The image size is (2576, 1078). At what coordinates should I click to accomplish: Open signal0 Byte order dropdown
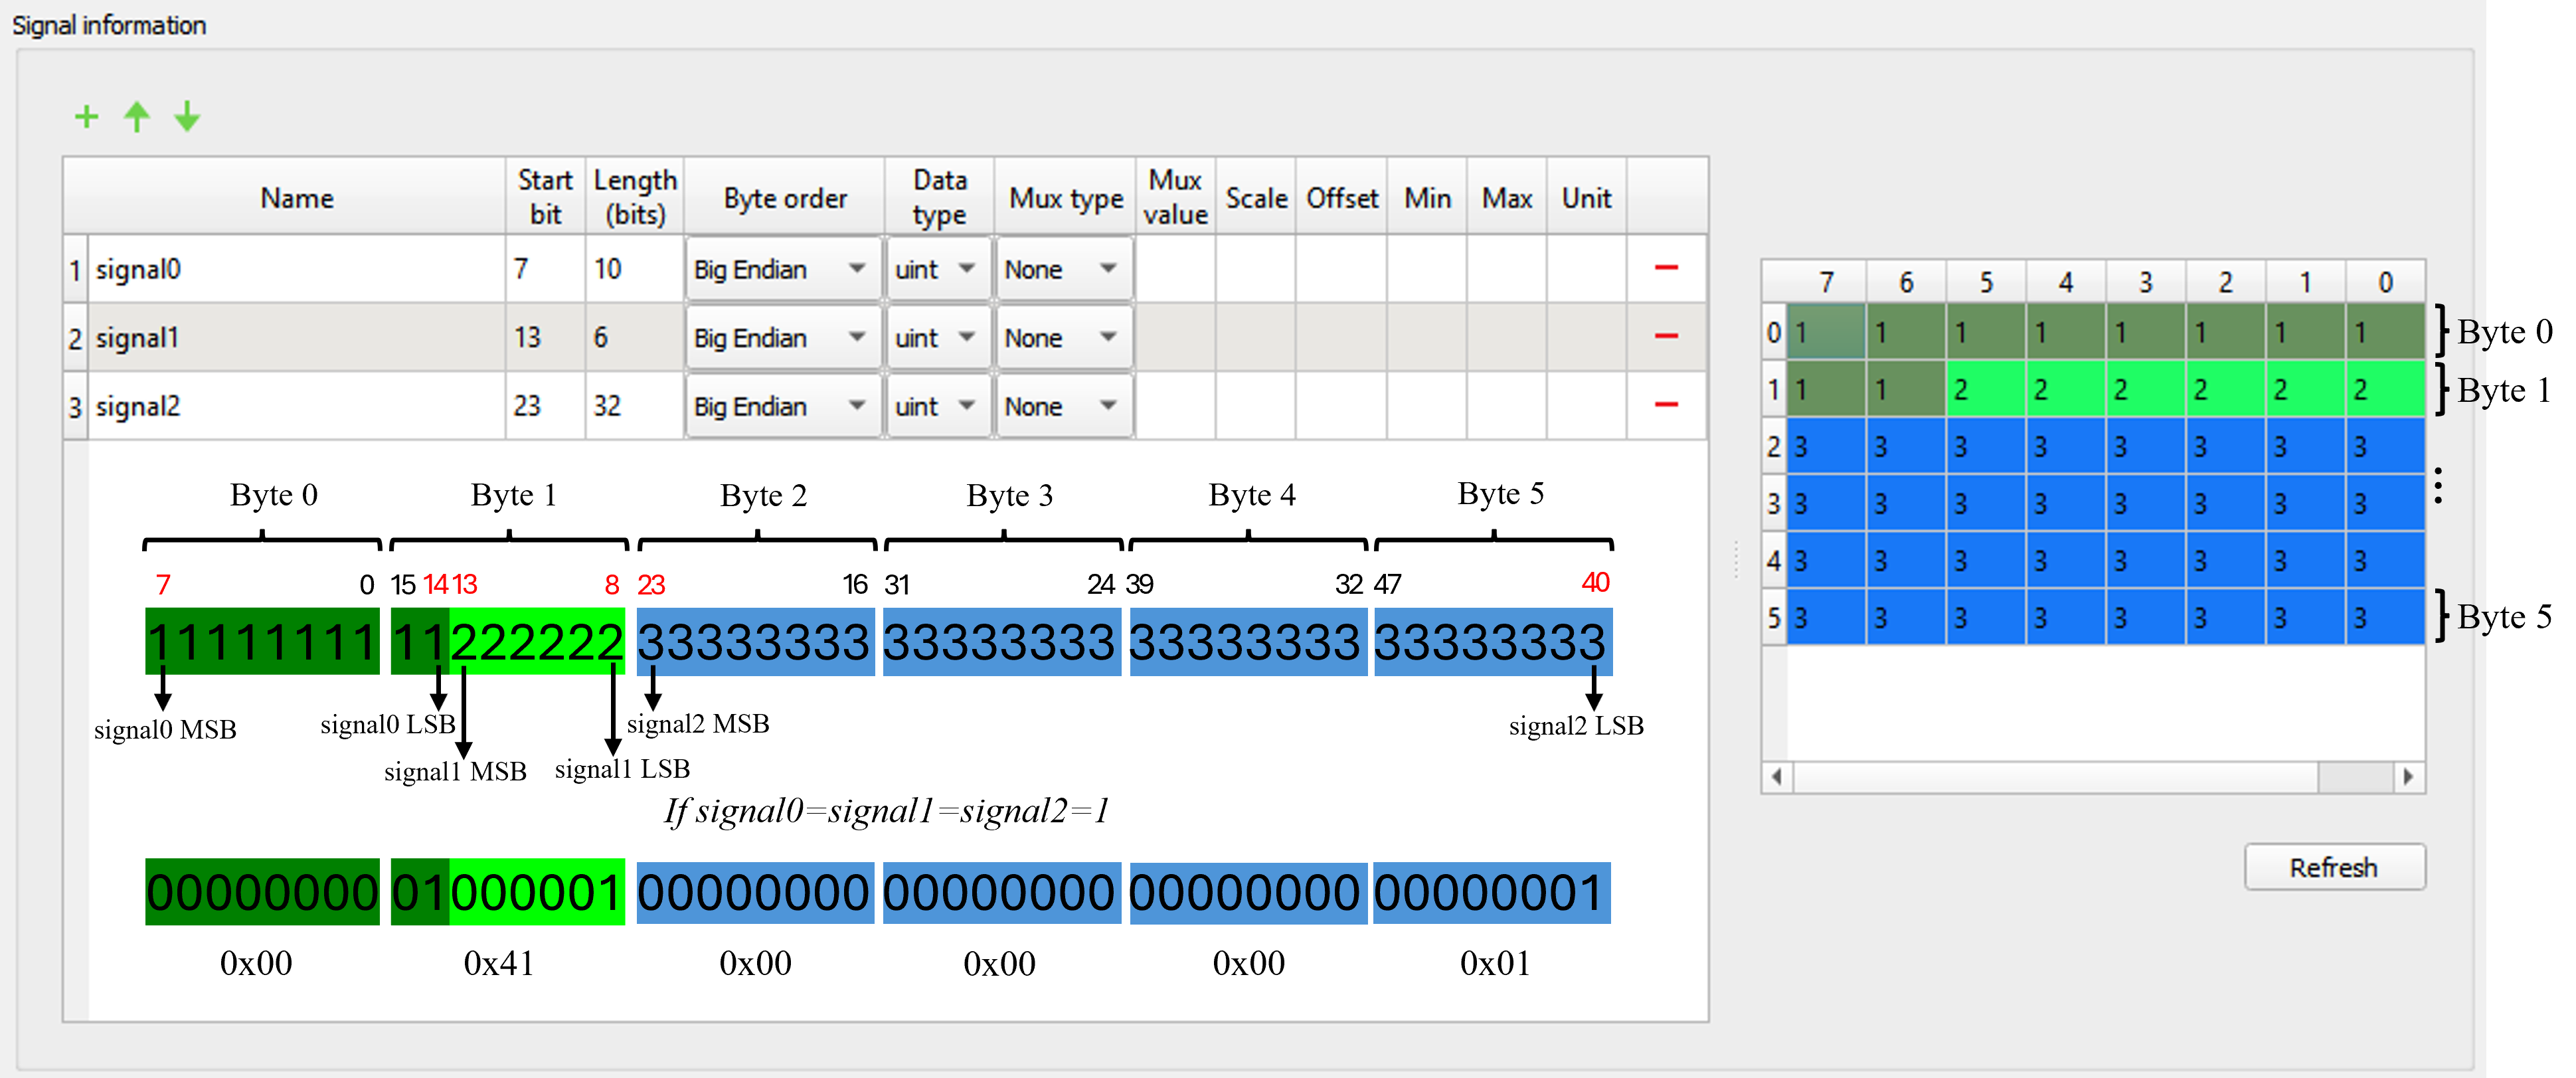point(783,269)
